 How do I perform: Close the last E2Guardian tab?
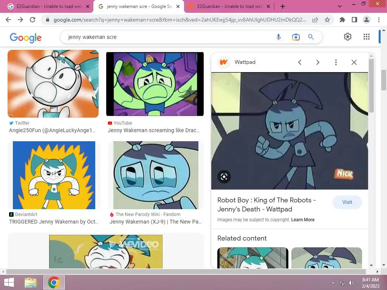[269, 6]
